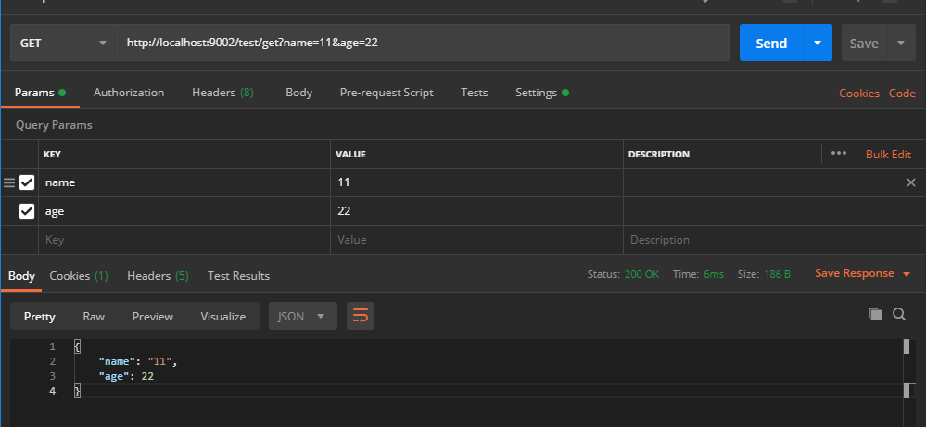926x427 pixels.
Task: Open the request Body tab
Action: pos(298,93)
